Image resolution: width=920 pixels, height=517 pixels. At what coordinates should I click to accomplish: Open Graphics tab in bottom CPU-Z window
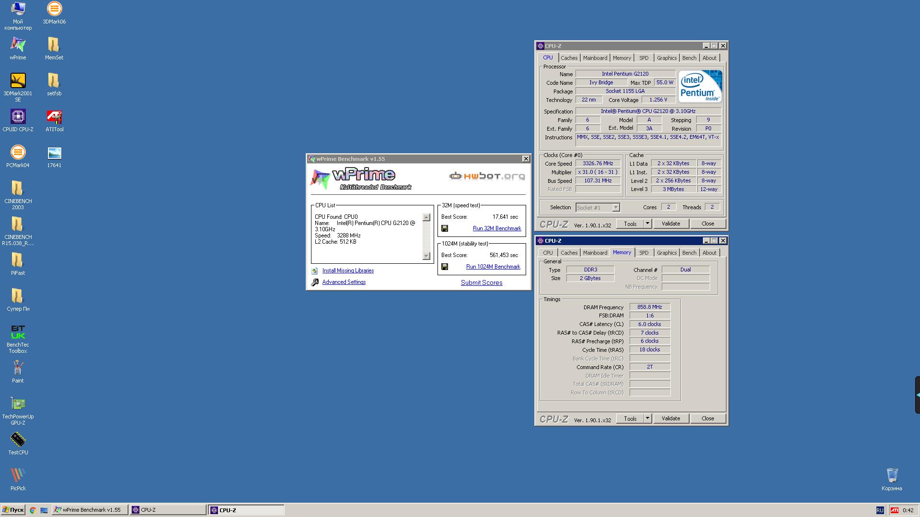point(667,253)
